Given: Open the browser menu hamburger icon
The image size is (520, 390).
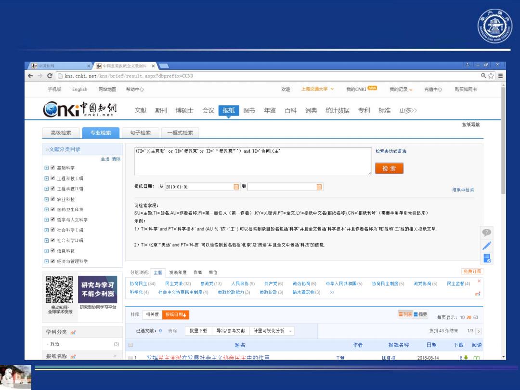Looking at the screenshot, I should point(500,76).
